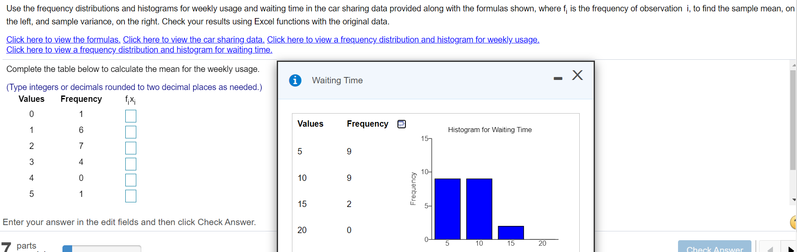This screenshot has width=797, height=252.
Task: Open the car sharing data link
Action: pos(194,39)
